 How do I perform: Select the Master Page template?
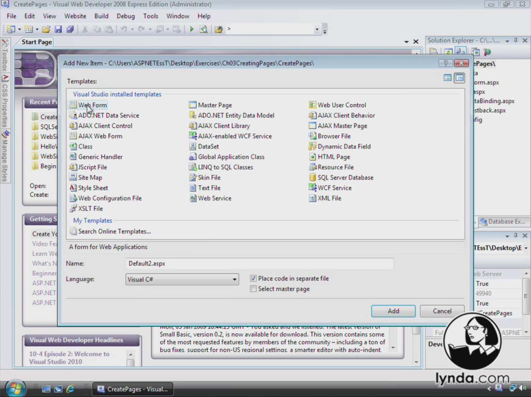click(211, 105)
